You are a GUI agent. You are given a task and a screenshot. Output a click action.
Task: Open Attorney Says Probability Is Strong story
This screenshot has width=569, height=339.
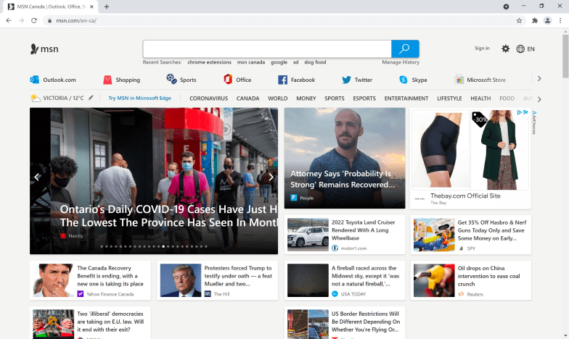pos(345,158)
